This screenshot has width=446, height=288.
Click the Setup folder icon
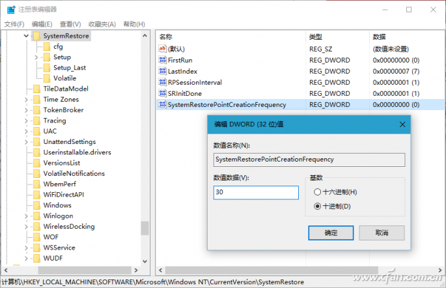coord(47,57)
